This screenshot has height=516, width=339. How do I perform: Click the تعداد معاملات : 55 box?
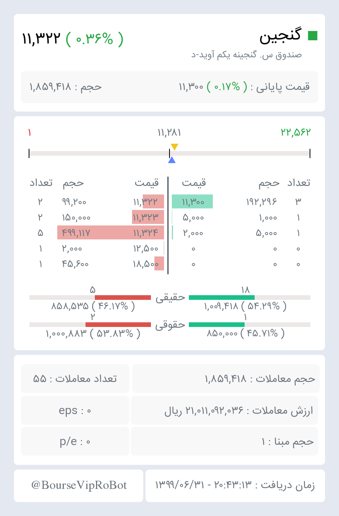(75, 378)
